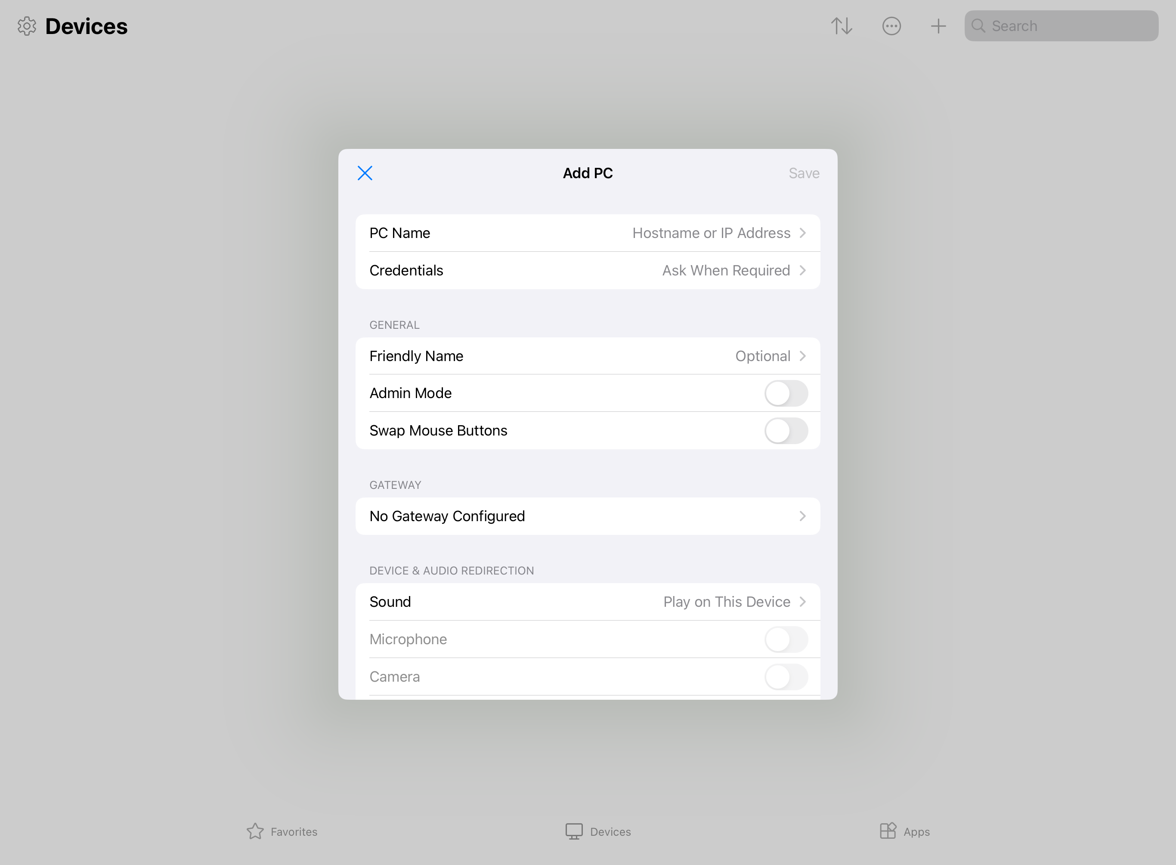The width and height of the screenshot is (1176, 865).
Task: Toggle the Admin Mode switch
Action: pyautogui.click(x=786, y=393)
